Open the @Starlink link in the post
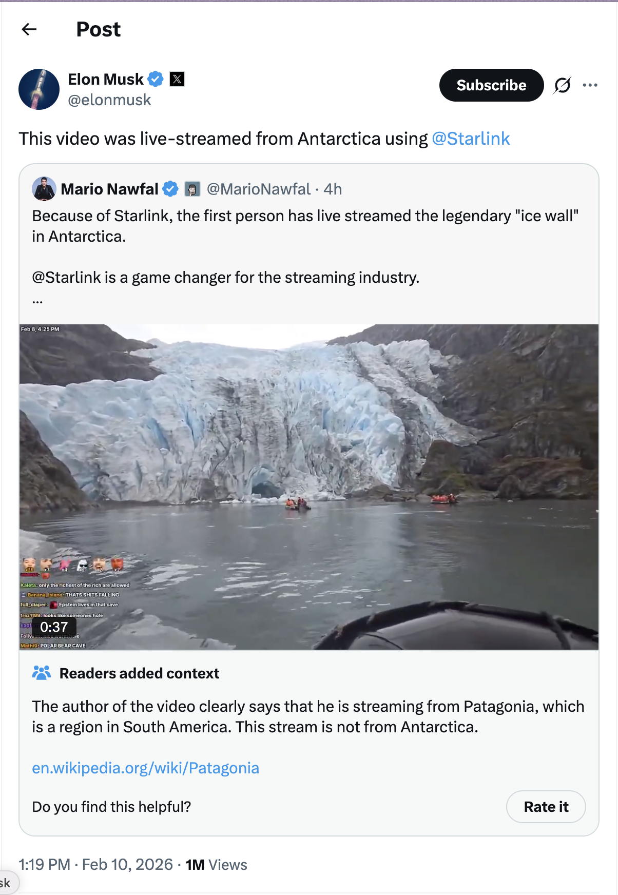This screenshot has width=618, height=895. [x=470, y=139]
